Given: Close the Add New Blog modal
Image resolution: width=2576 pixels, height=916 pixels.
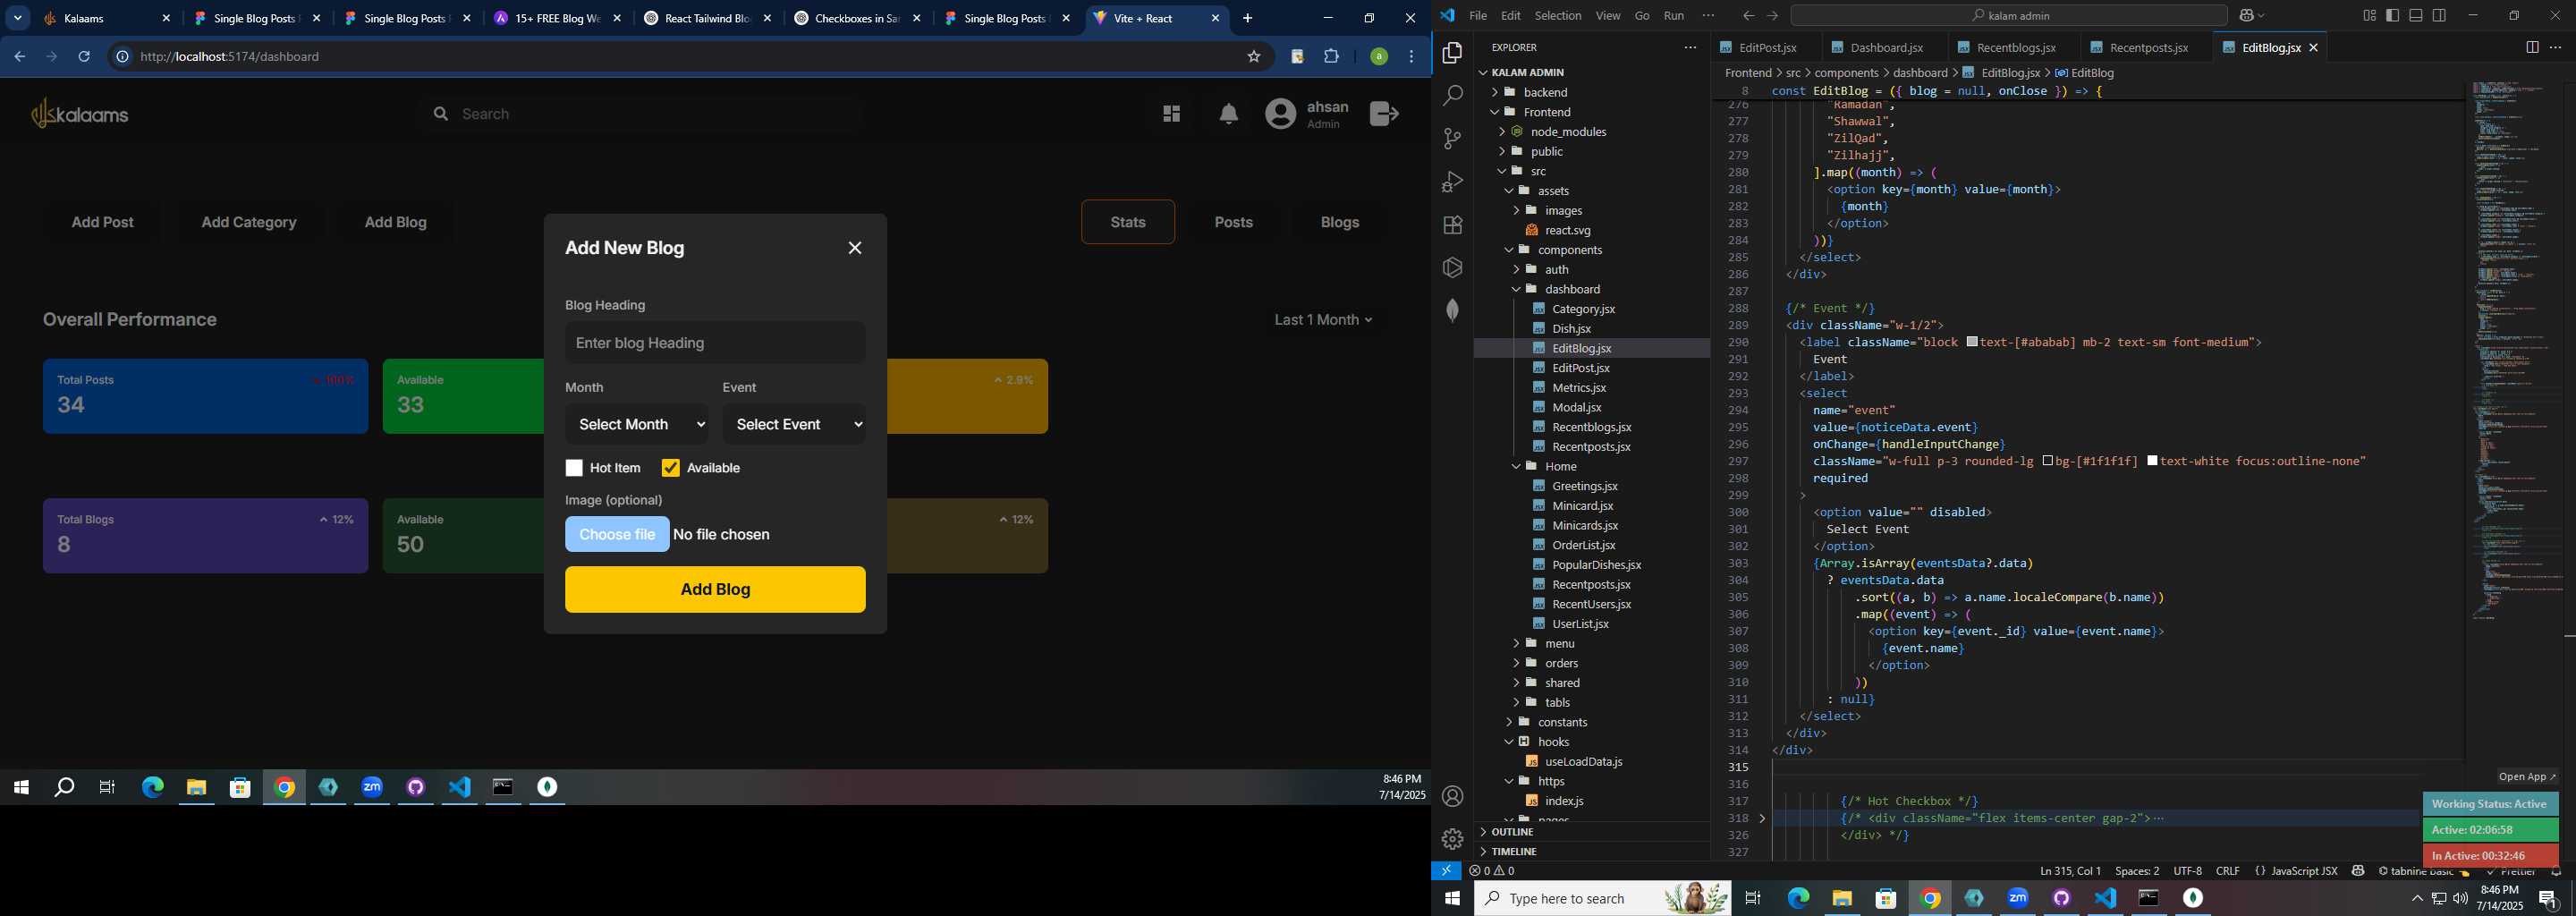Looking at the screenshot, I should [855, 248].
